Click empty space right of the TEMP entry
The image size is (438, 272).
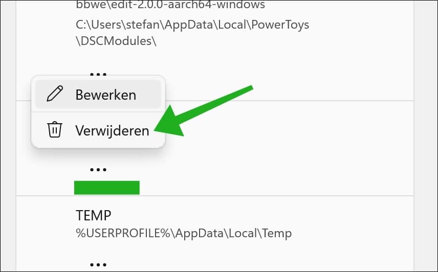pyautogui.click(x=349, y=223)
